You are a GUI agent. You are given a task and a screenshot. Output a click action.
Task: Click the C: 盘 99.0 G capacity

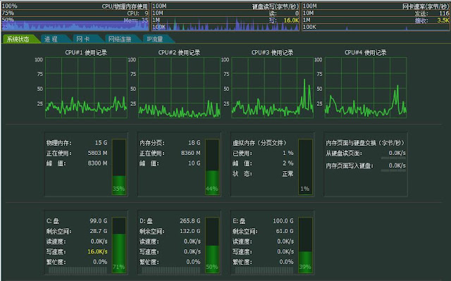(99, 220)
